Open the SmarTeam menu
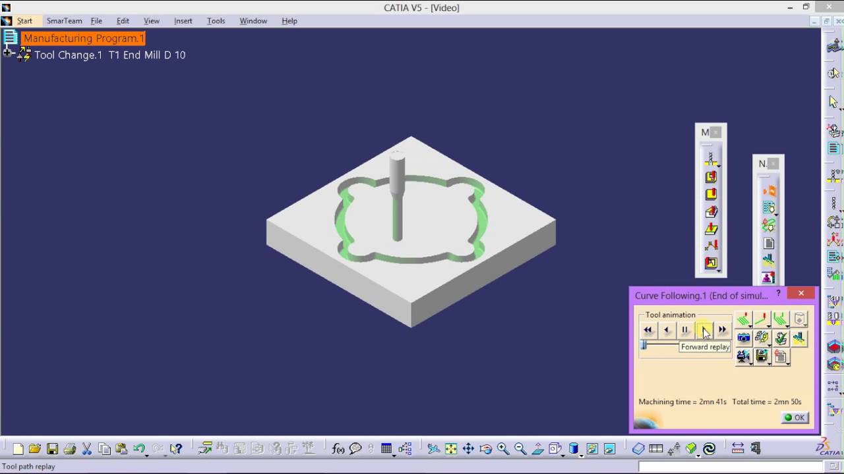The height and width of the screenshot is (474, 844). coord(64,21)
